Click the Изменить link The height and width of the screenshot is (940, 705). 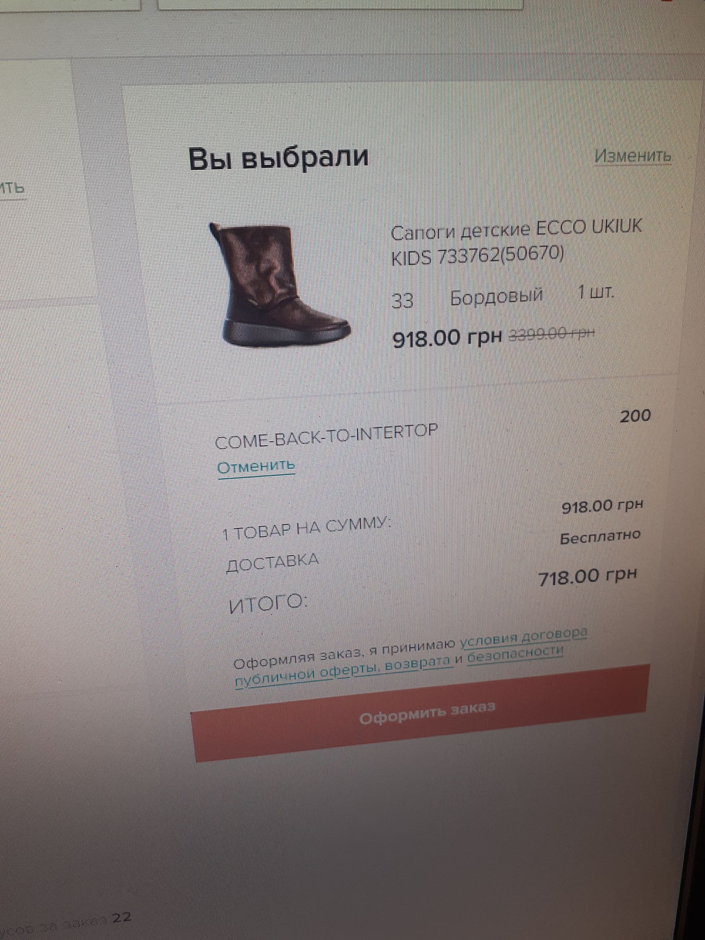point(632,156)
